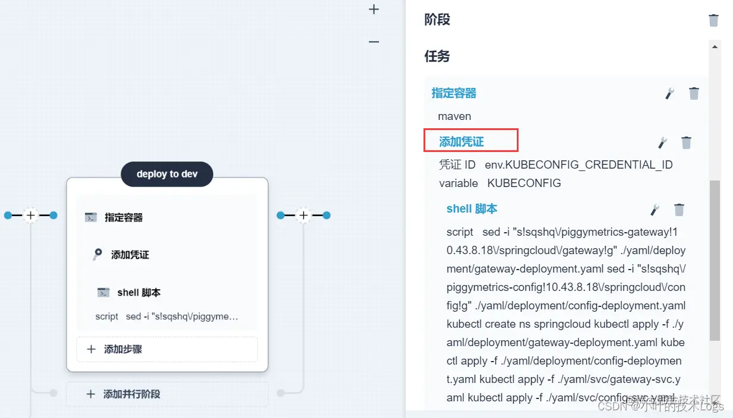Click the zoom-in plus icon on the canvas
733x418 pixels.
(374, 9)
